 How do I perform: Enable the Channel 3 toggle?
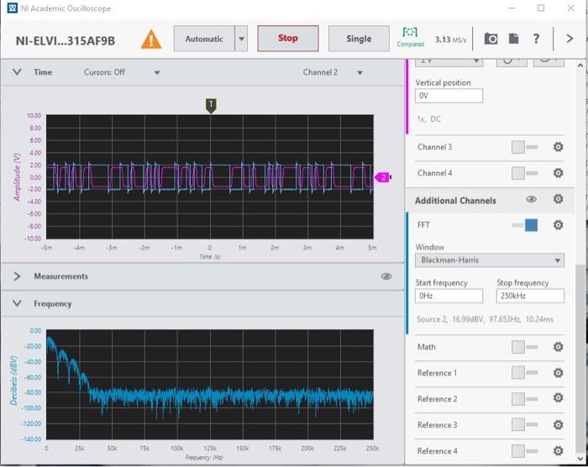(x=525, y=147)
